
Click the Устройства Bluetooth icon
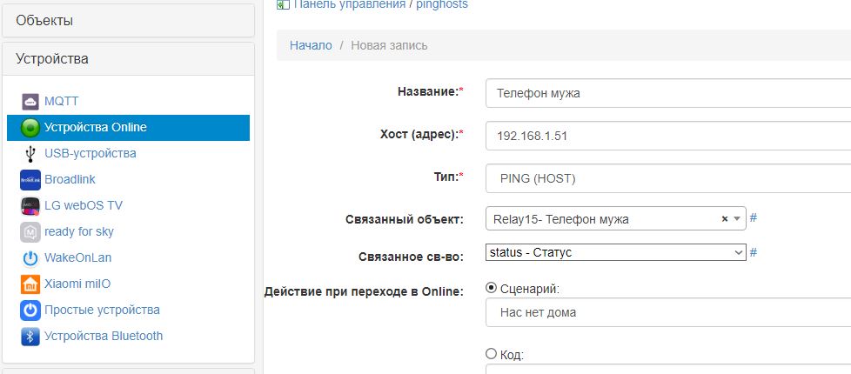tap(30, 336)
